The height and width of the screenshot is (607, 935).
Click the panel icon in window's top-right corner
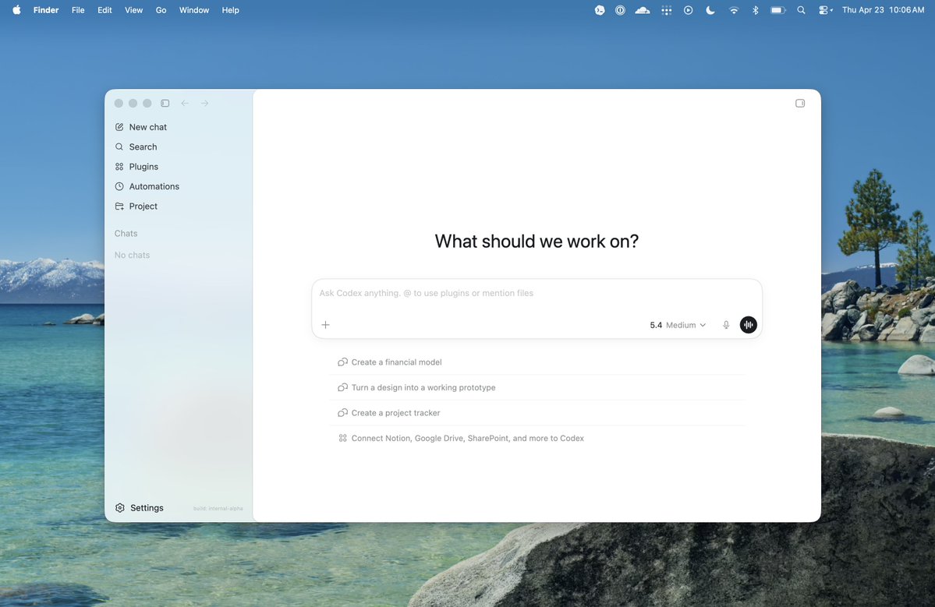point(800,103)
